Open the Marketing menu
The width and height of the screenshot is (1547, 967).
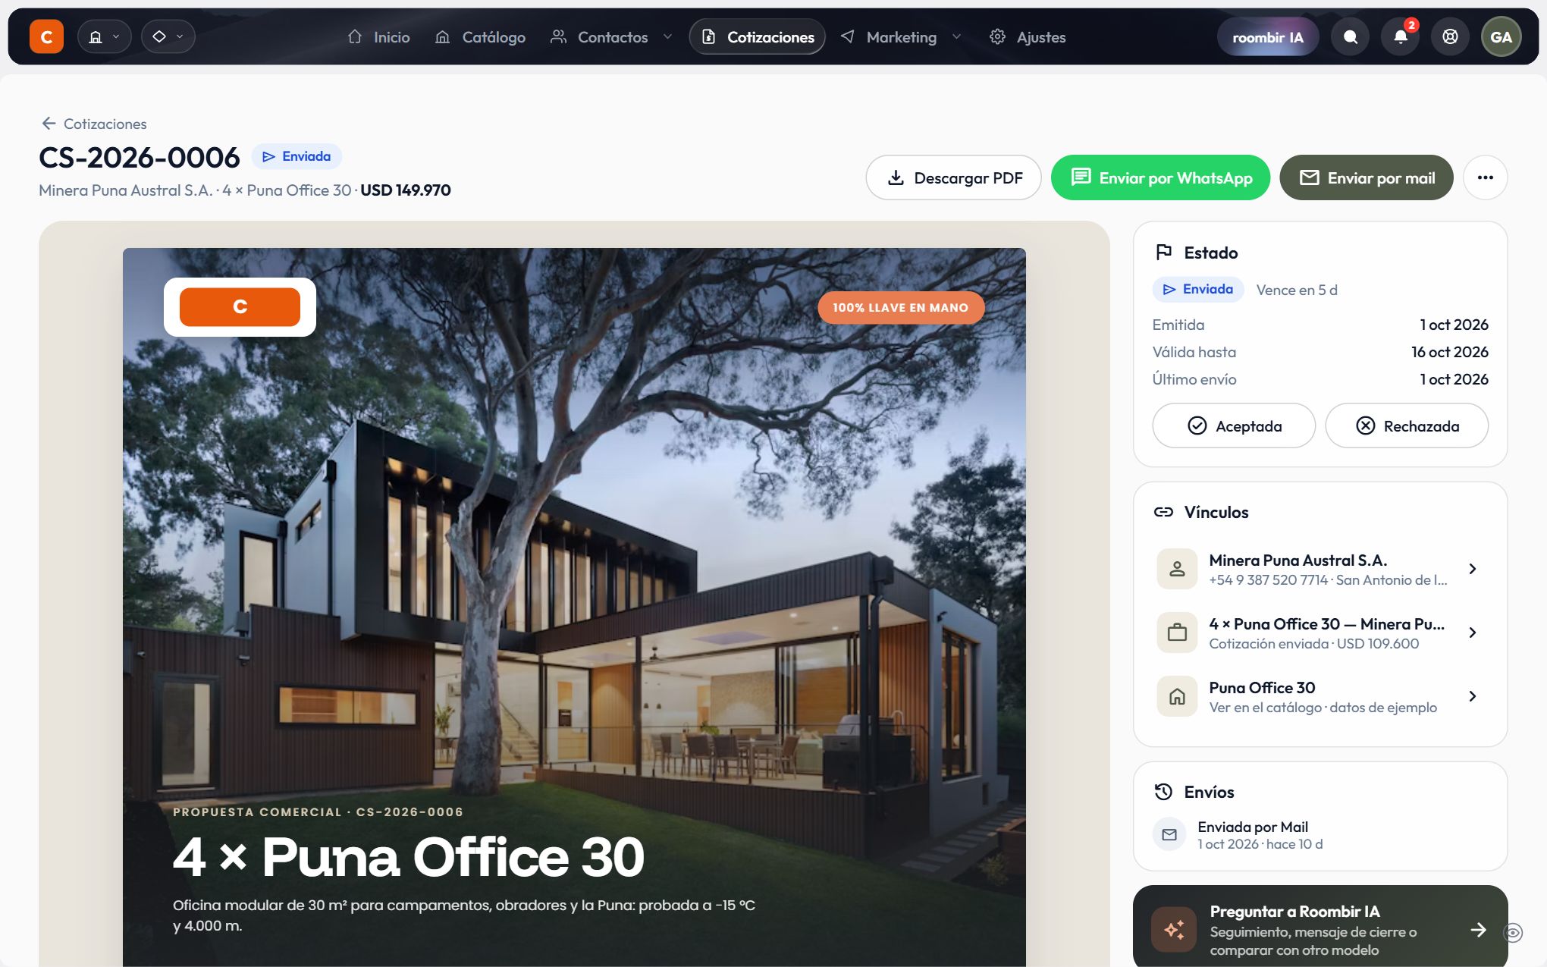click(x=889, y=36)
